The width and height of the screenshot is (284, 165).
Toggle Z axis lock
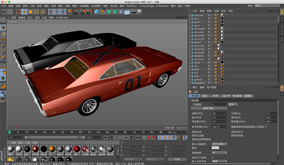(63, 12)
